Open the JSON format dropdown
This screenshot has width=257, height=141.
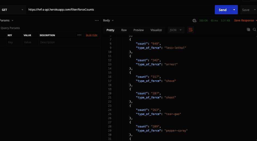[x=176, y=30]
